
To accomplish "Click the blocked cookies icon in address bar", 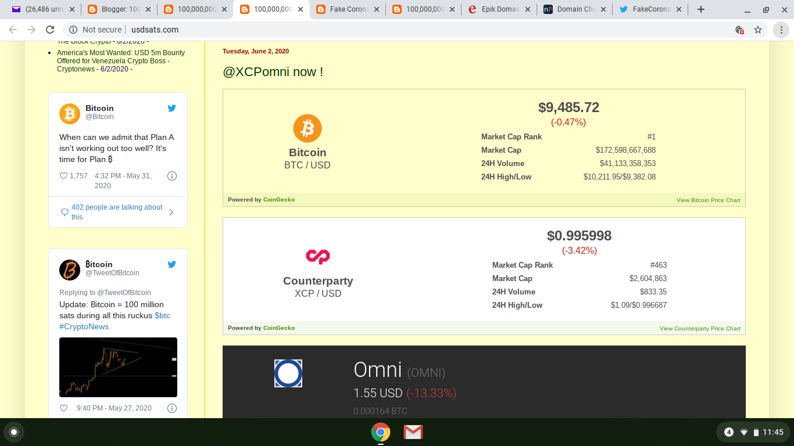I will (x=739, y=30).
